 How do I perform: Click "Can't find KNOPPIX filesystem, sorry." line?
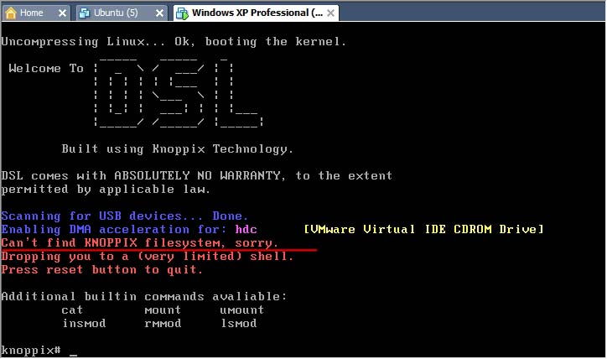[140, 242]
